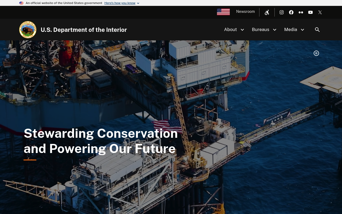Click 'Here's how you know' link
The height and width of the screenshot is (214, 342).
(120, 3)
